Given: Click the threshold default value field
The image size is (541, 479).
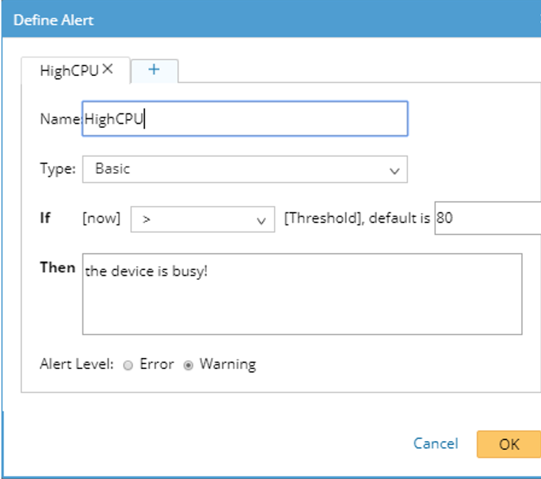Looking at the screenshot, I should point(487,219).
